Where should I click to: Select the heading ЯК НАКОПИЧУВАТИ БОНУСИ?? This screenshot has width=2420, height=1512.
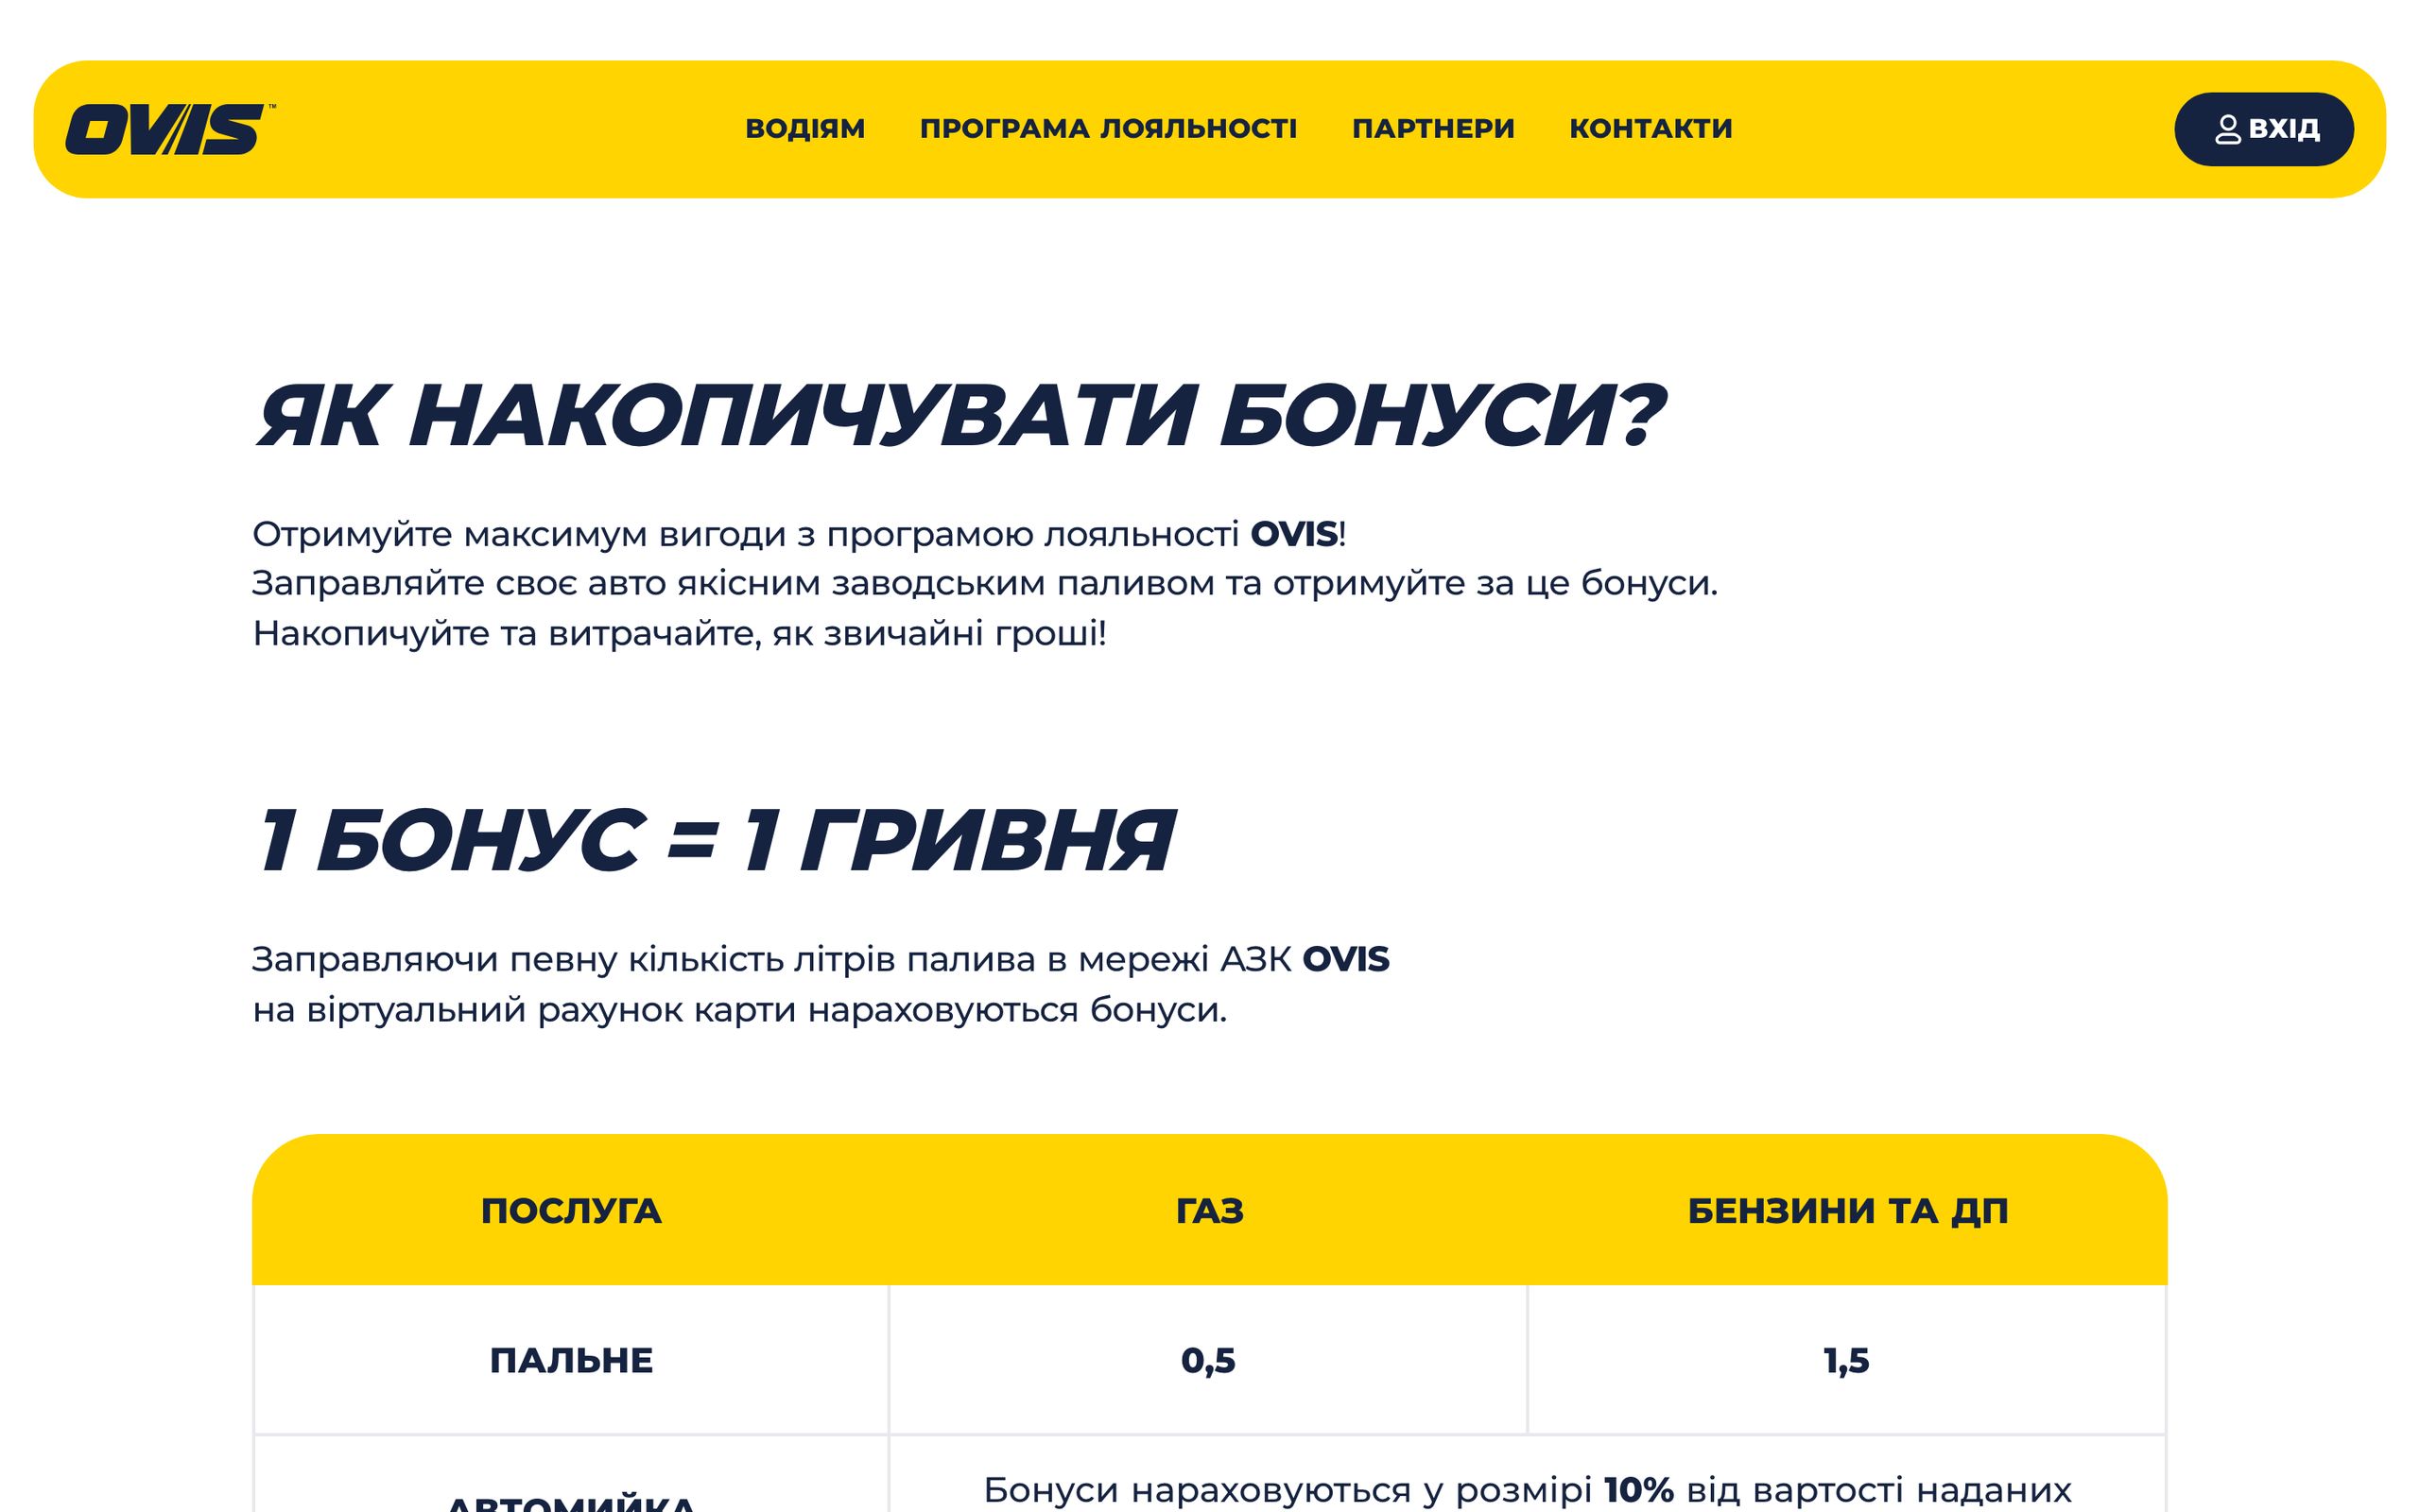point(961,415)
